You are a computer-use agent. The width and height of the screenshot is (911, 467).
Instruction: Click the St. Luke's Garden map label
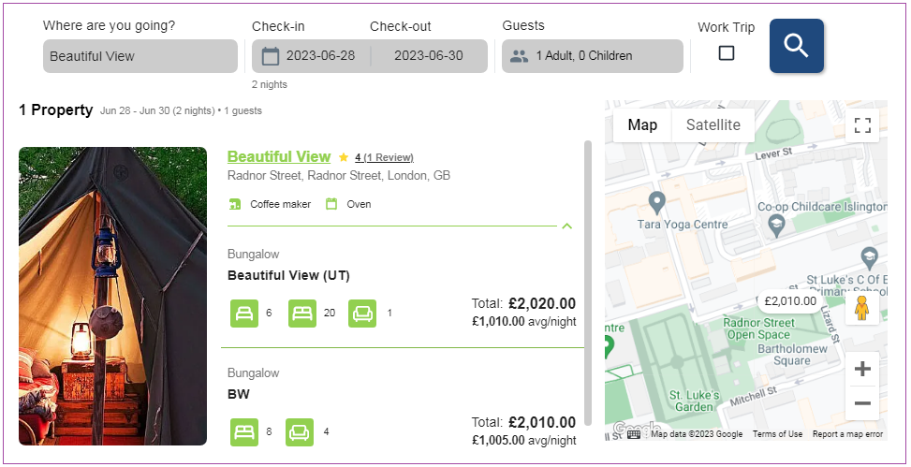click(694, 401)
